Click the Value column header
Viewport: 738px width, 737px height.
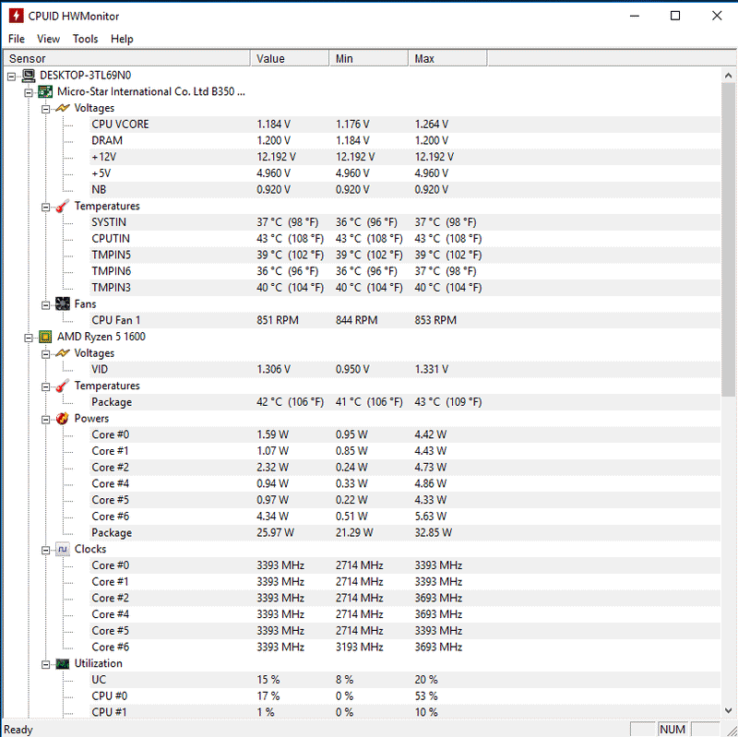pyautogui.click(x=290, y=58)
